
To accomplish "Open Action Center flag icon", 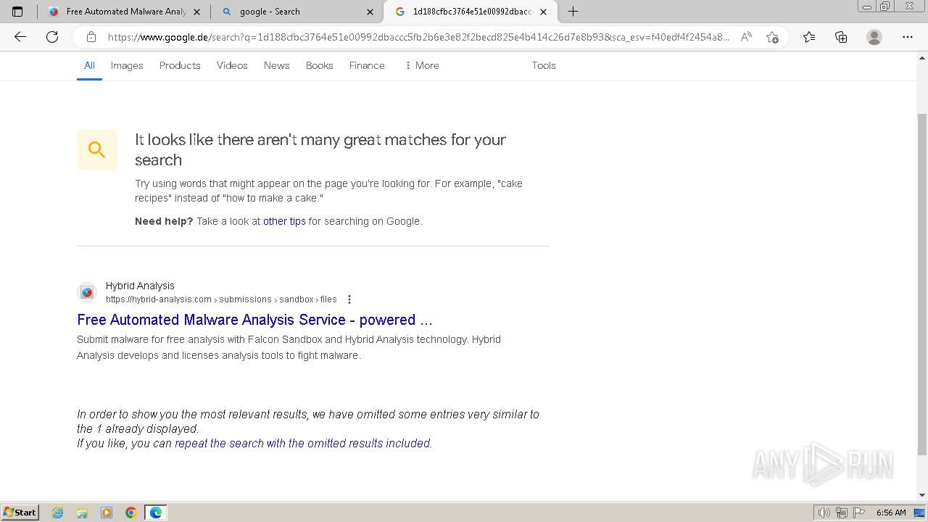I will pos(859,513).
